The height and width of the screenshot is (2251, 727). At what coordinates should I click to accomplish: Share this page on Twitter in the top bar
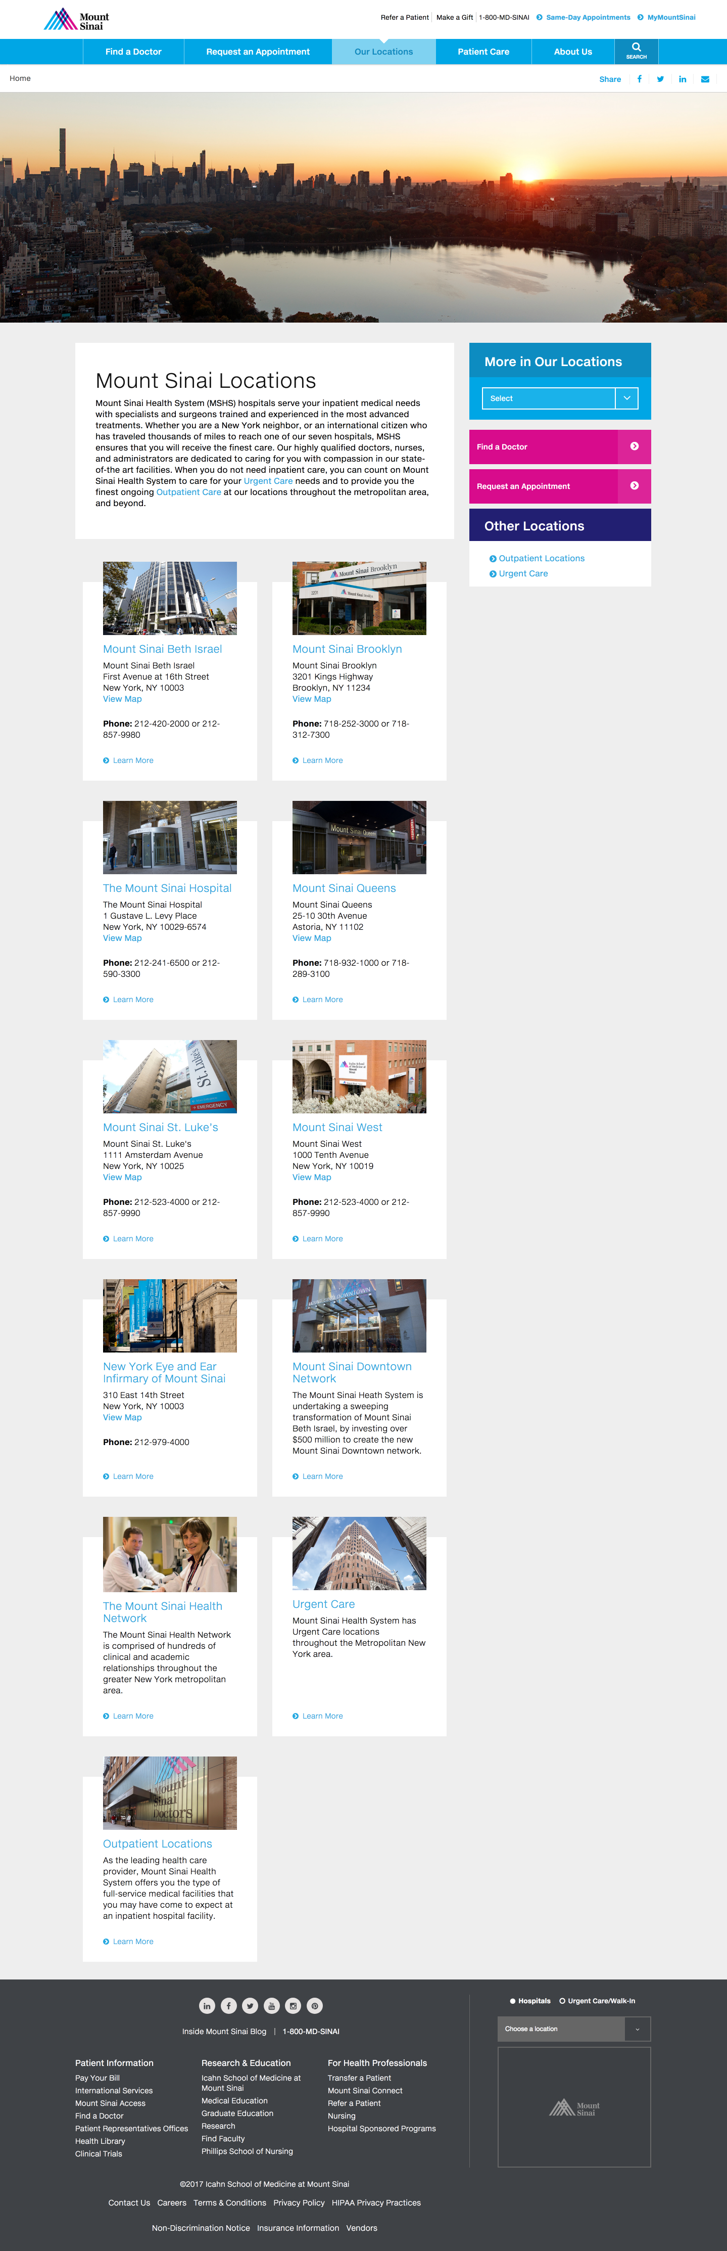[661, 79]
